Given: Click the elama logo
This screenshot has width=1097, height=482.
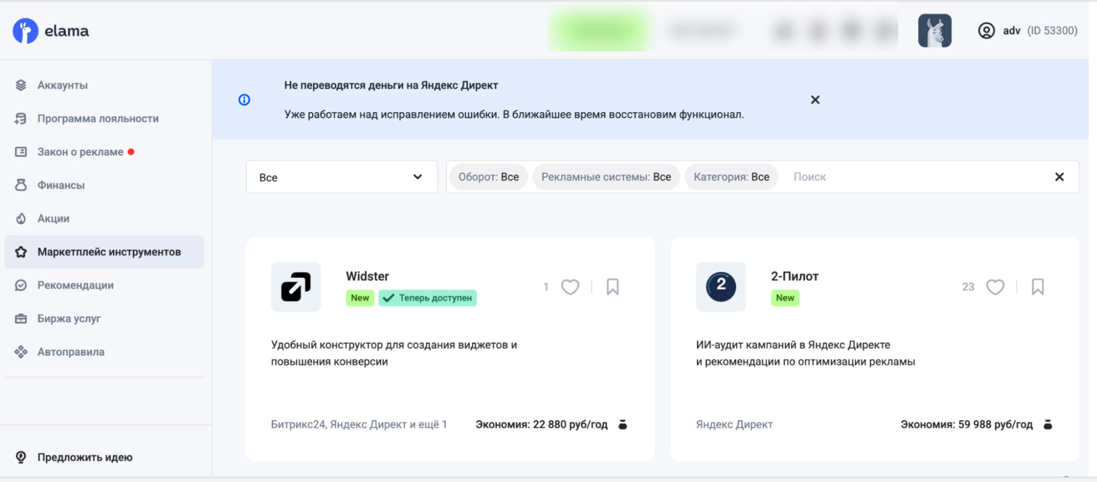Looking at the screenshot, I should coord(50,31).
